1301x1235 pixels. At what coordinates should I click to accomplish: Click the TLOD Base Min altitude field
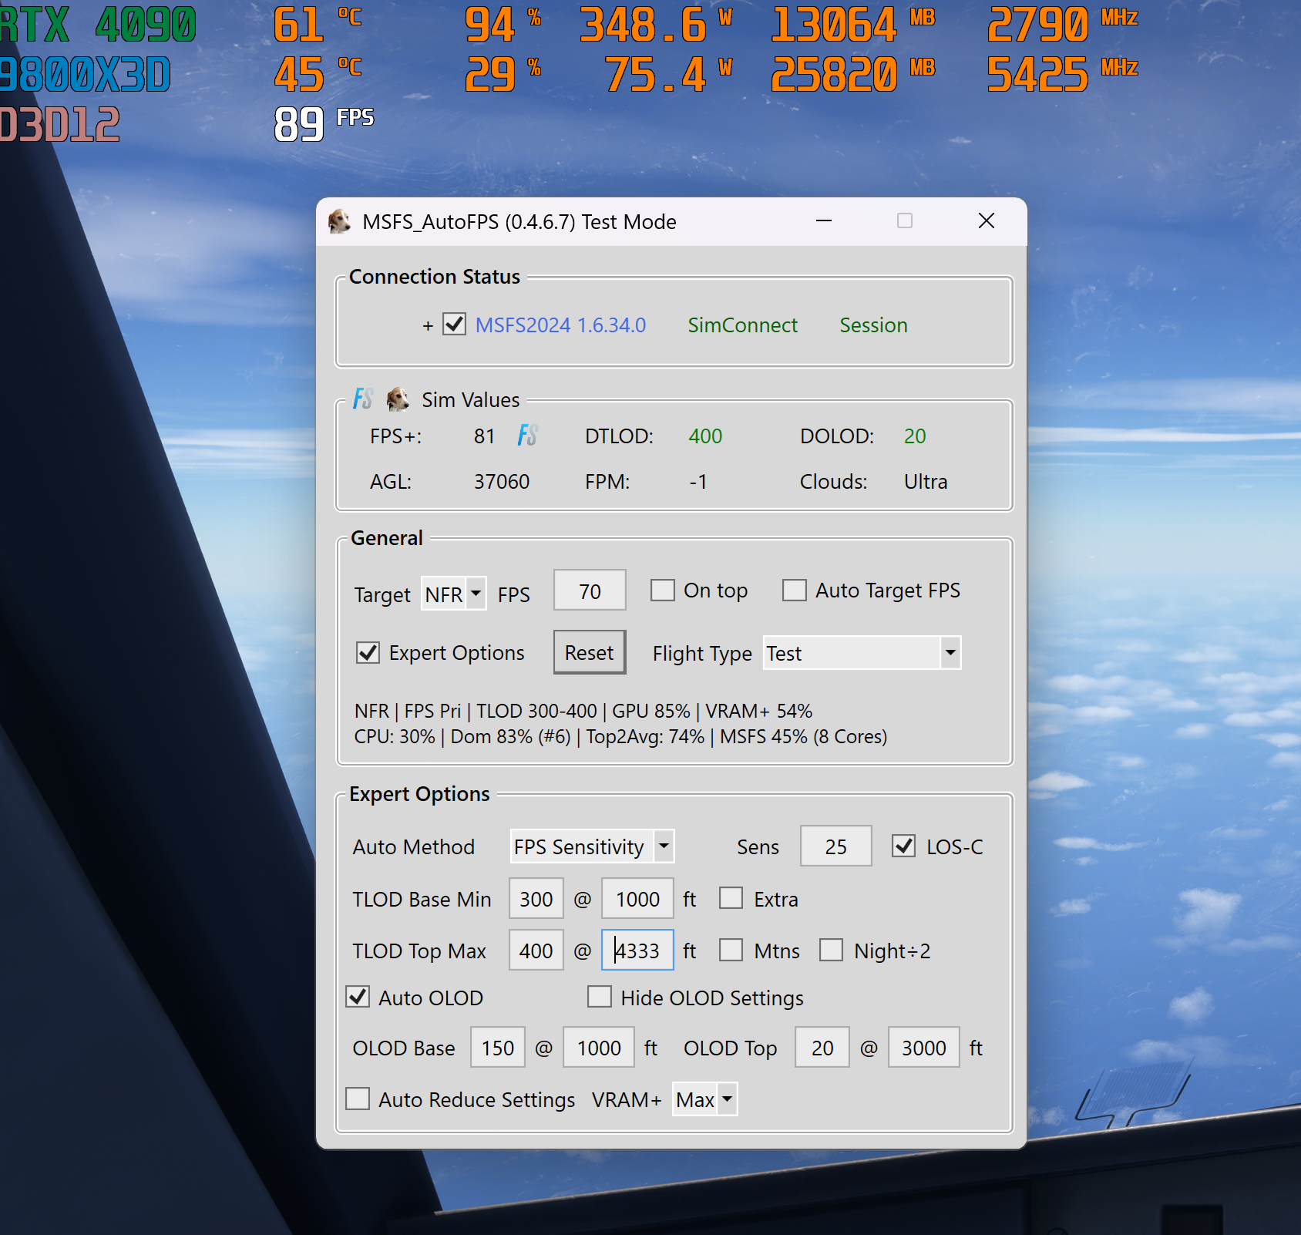point(638,899)
